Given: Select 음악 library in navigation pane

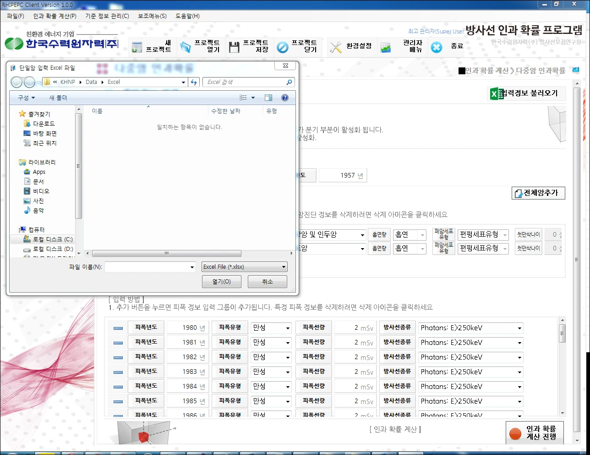Looking at the screenshot, I should [34, 211].
